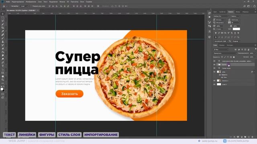This screenshot has width=257, height=144.
Task: Switch to the Контуры tab
Action: click(x=230, y=45)
